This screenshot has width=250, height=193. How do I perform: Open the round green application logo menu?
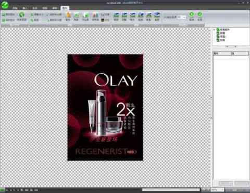click(x=5, y=5)
